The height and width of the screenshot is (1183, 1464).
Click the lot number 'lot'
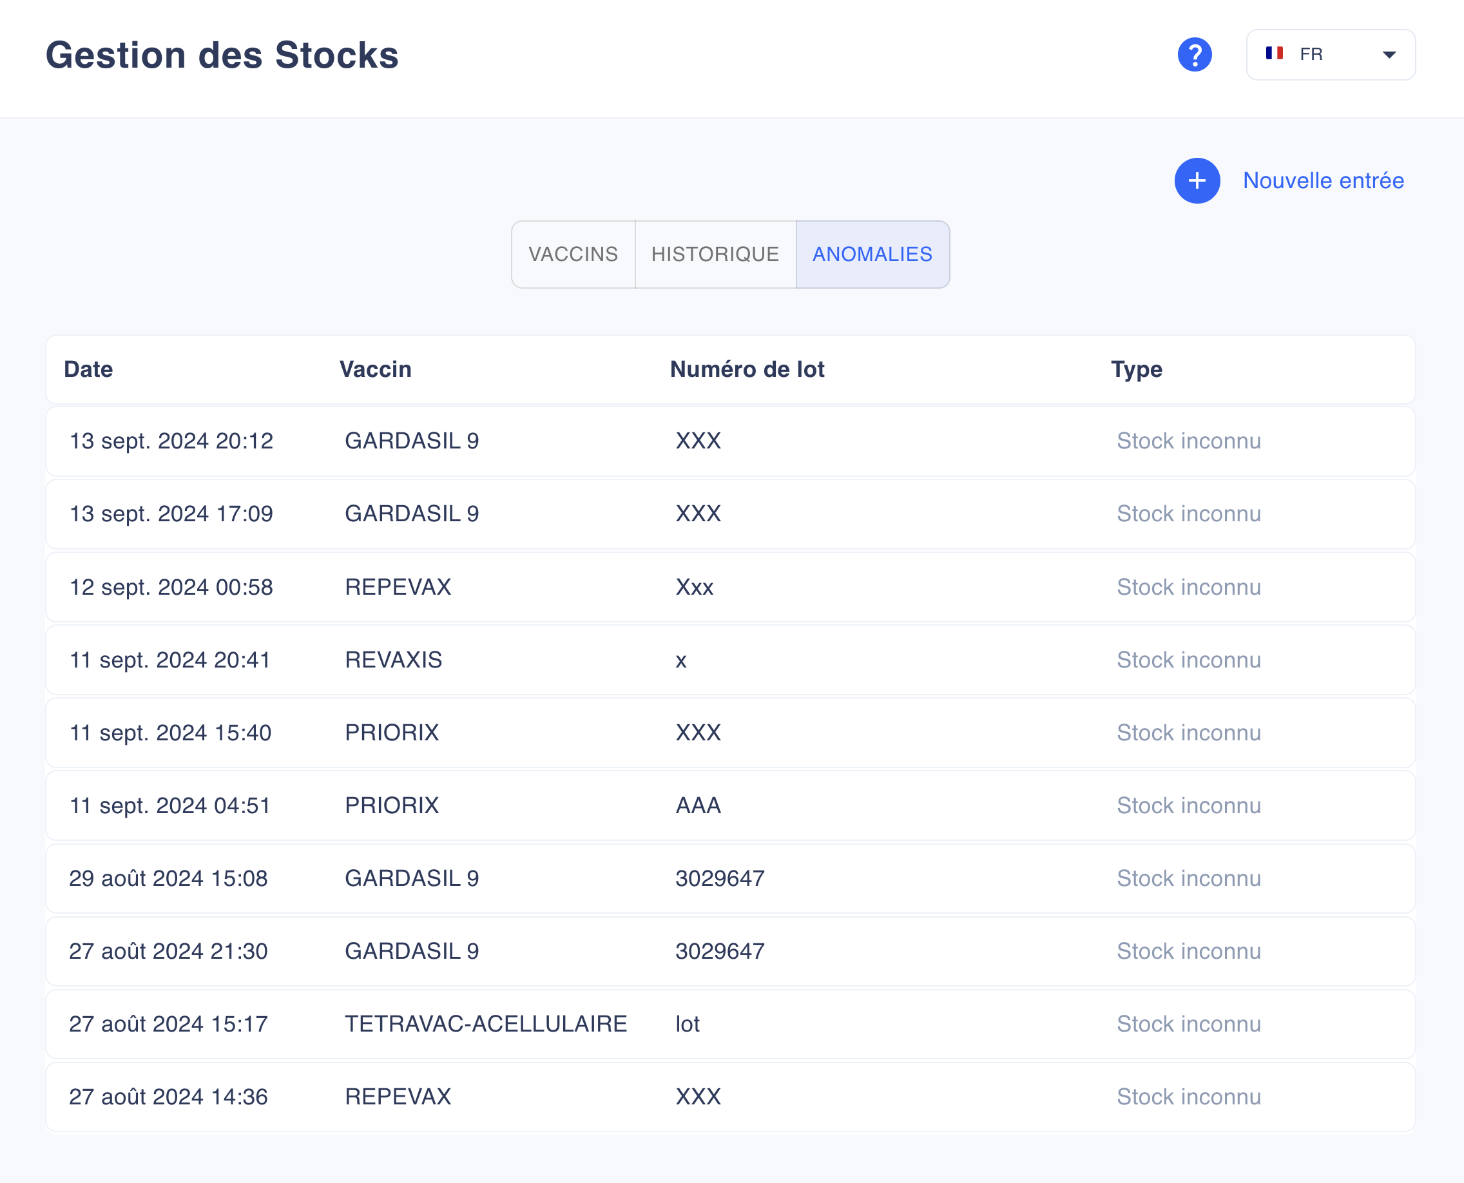(688, 1024)
